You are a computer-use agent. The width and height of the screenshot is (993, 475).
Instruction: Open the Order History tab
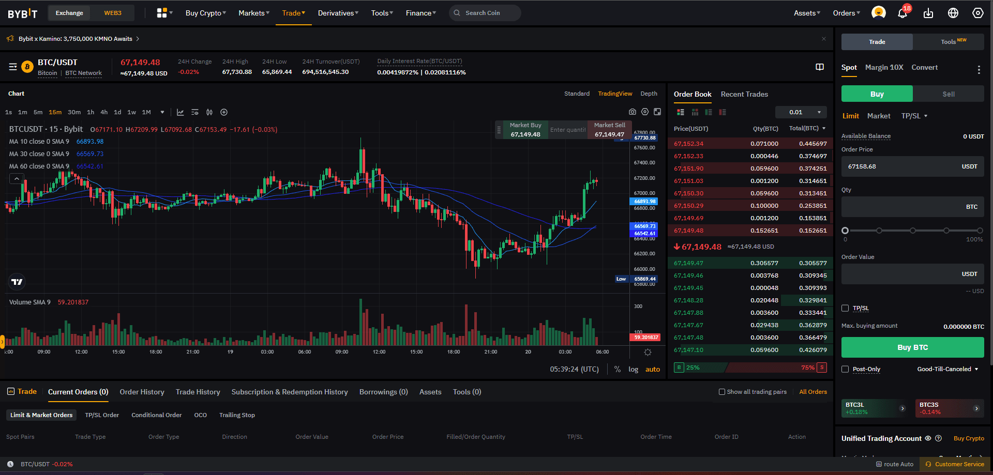pyautogui.click(x=142, y=392)
